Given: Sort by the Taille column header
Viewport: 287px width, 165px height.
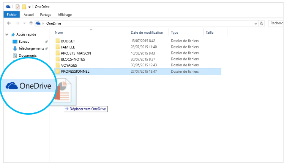Looking at the screenshot, I should pyautogui.click(x=210, y=33).
